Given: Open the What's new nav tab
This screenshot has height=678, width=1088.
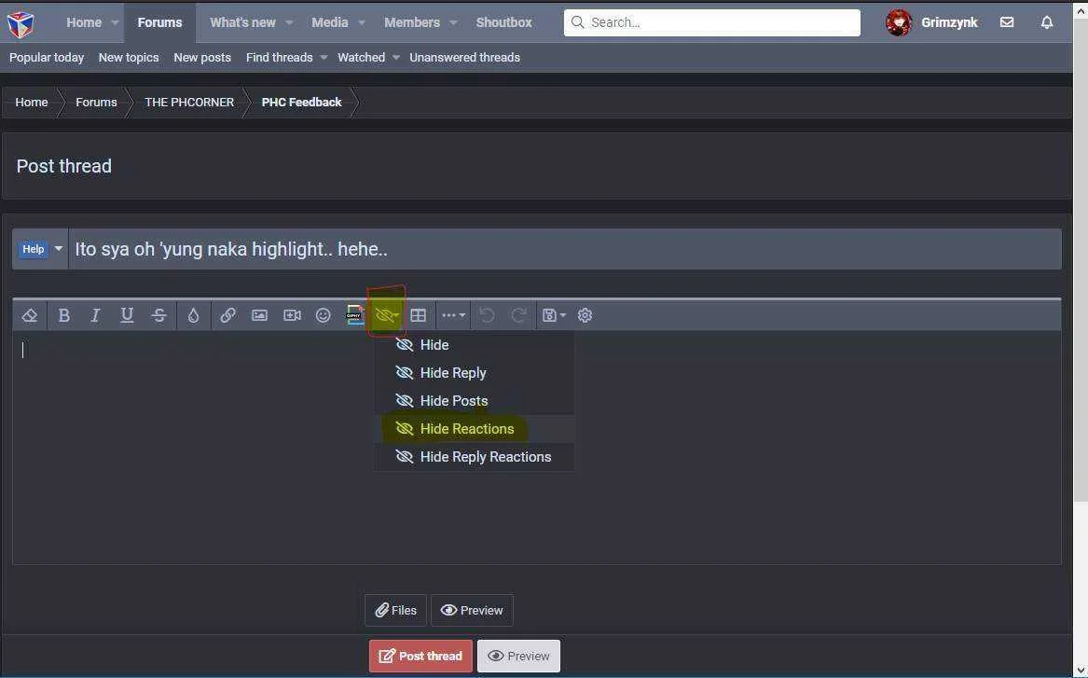Looking at the screenshot, I should coord(242,23).
